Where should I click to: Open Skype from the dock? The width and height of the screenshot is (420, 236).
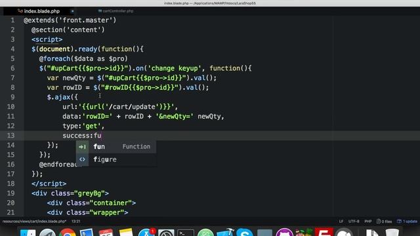pyautogui.click(x=245, y=232)
